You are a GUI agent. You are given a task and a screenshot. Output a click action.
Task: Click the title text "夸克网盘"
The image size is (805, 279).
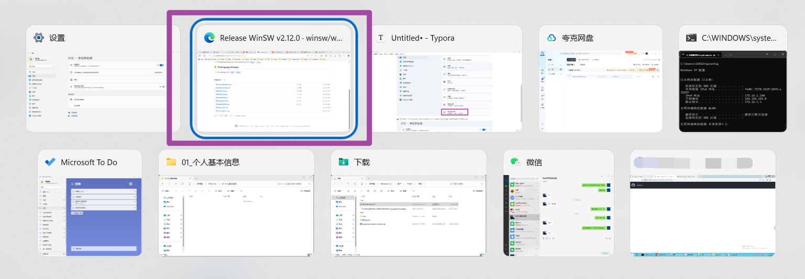tap(578, 38)
